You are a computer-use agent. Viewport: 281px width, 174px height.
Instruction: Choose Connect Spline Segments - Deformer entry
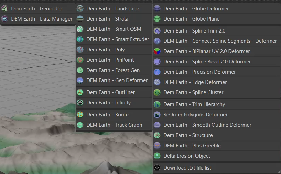217,41
